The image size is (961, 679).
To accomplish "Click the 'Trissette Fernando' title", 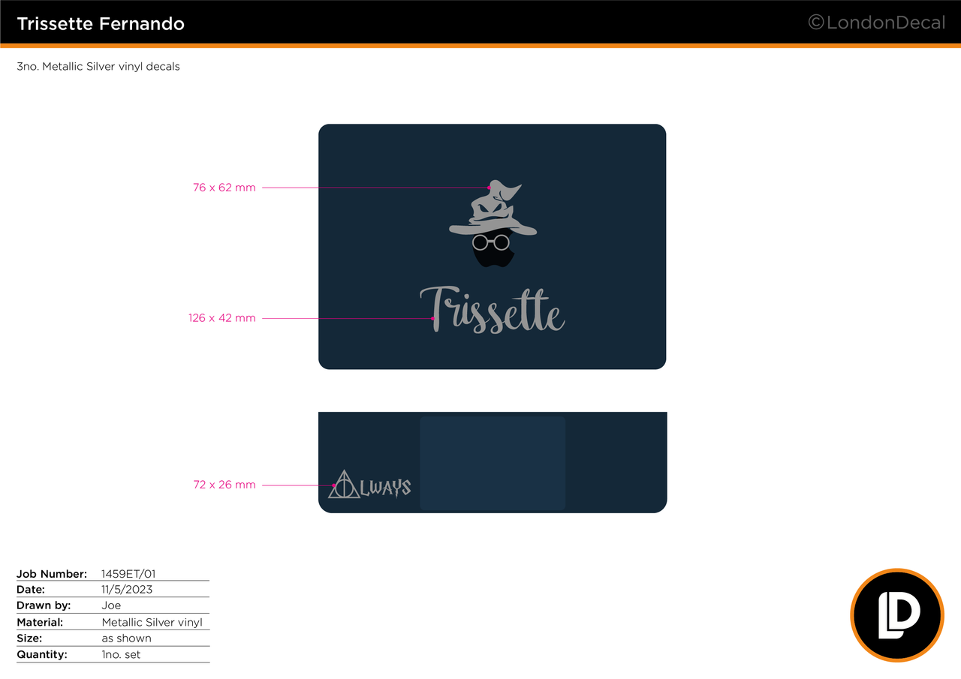I will [101, 23].
